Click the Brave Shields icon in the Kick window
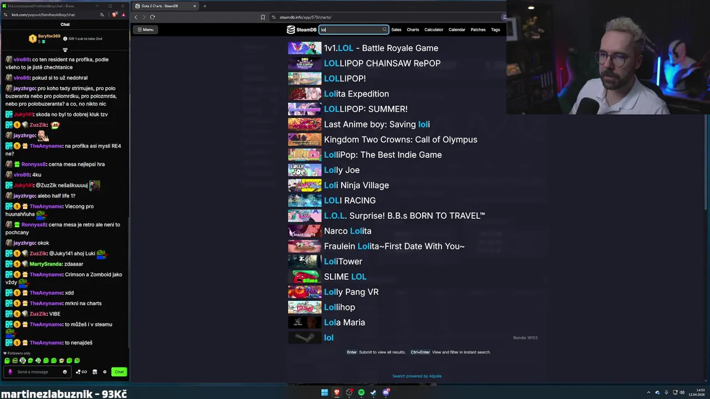The image size is (710, 399). 115,15
